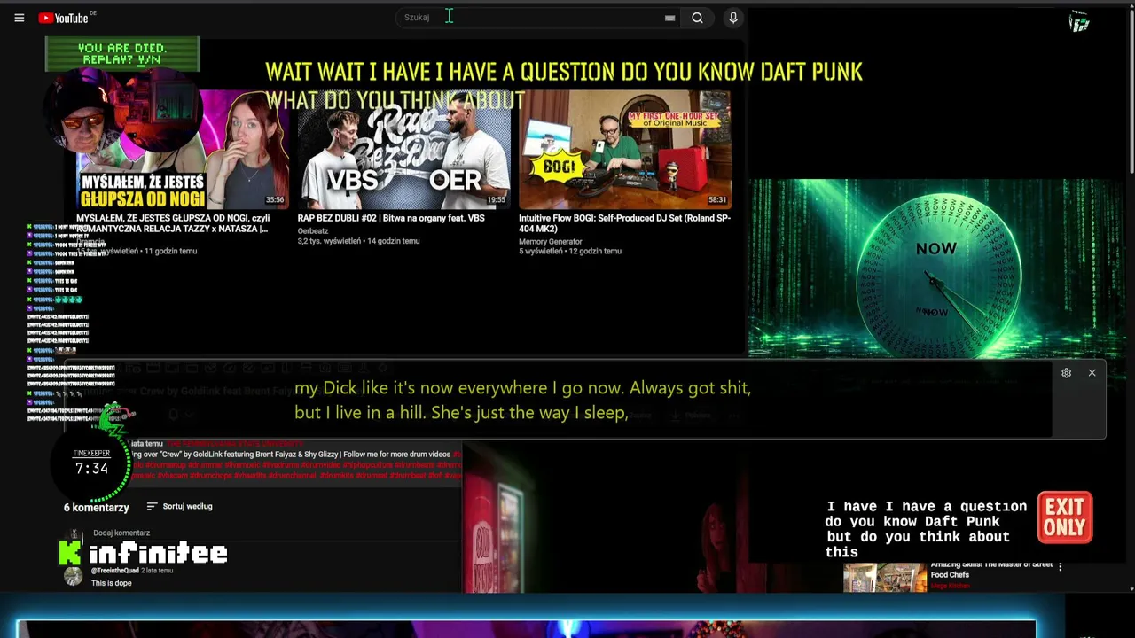Click '3,2 tys. wyświetleń' view count text
The width and height of the screenshot is (1135, 638).
[x=330, y=241]
